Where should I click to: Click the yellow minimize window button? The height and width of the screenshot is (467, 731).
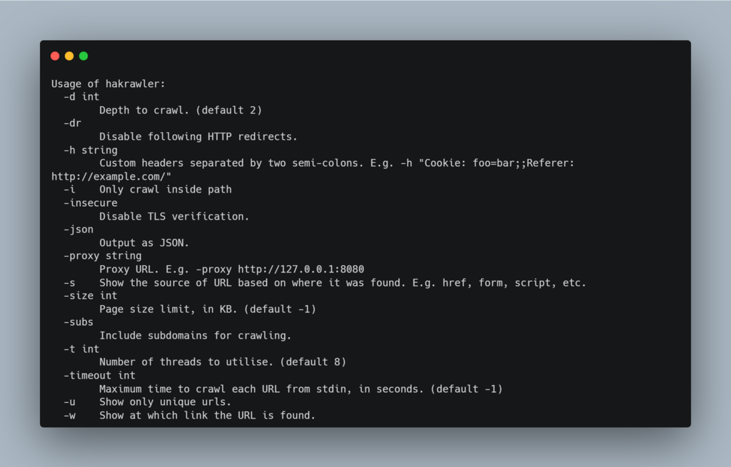point(69,56)
